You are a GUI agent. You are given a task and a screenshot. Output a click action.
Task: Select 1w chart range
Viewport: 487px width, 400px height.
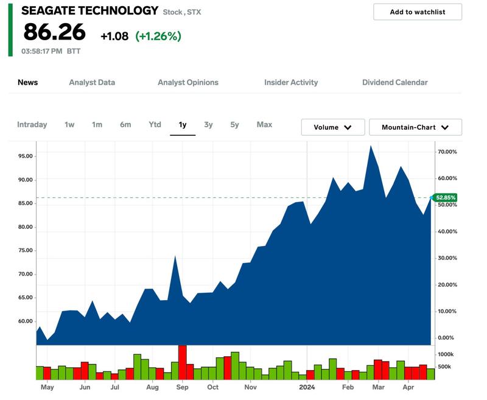[69, 125]
